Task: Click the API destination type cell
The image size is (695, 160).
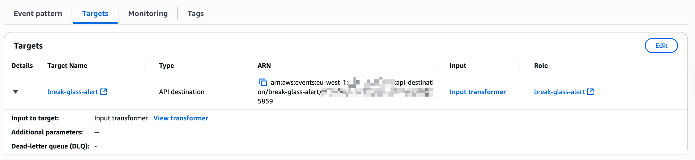Action: 182,92
